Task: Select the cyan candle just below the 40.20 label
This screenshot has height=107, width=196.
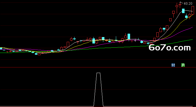Action: click(x=183, y=11)
